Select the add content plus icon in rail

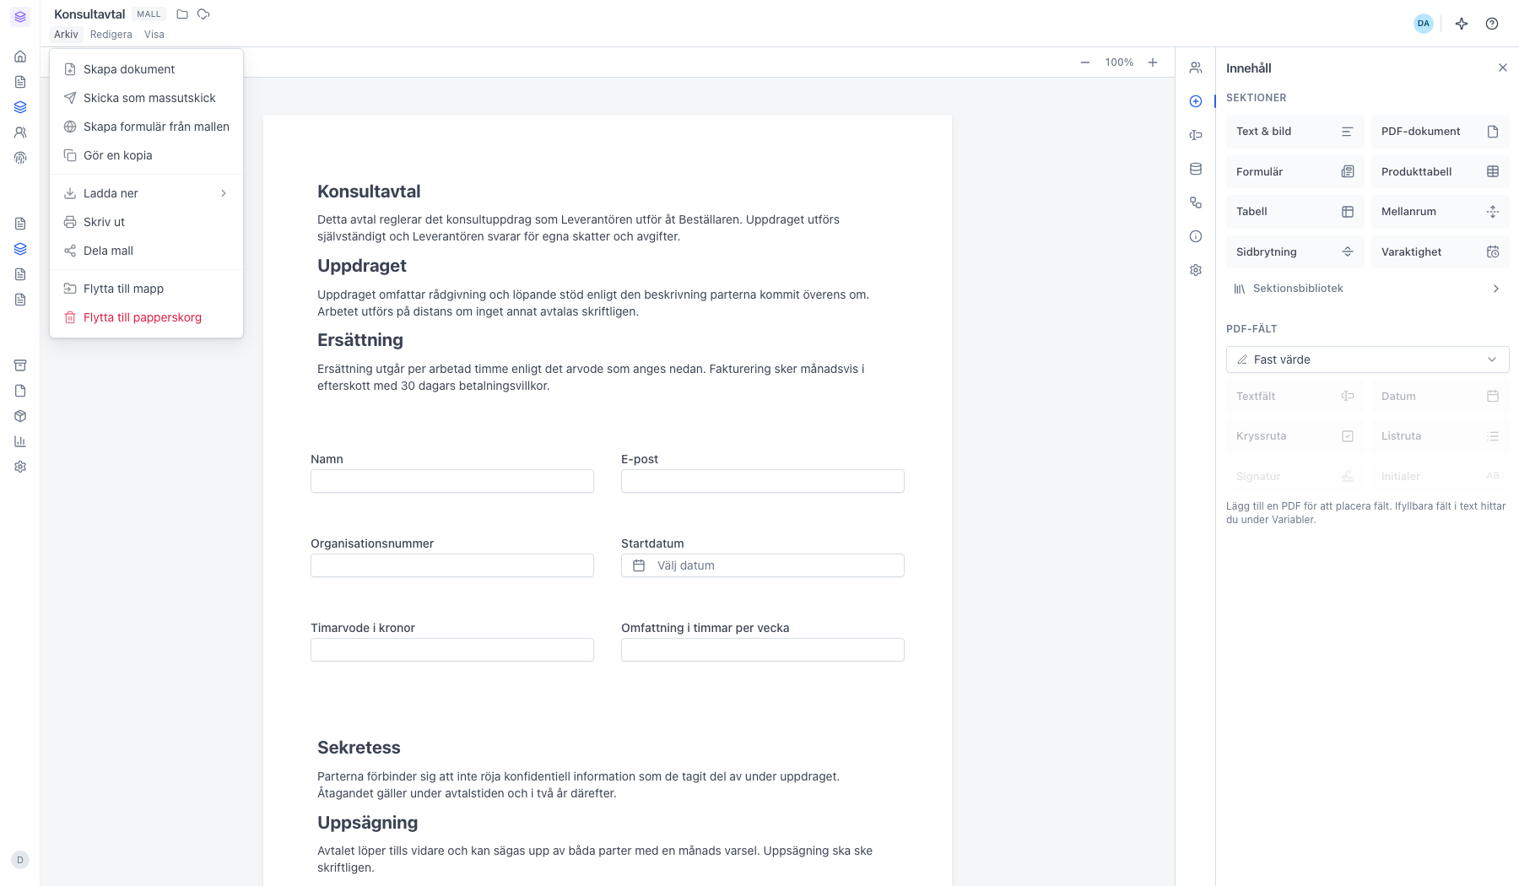pos(1196,101)
